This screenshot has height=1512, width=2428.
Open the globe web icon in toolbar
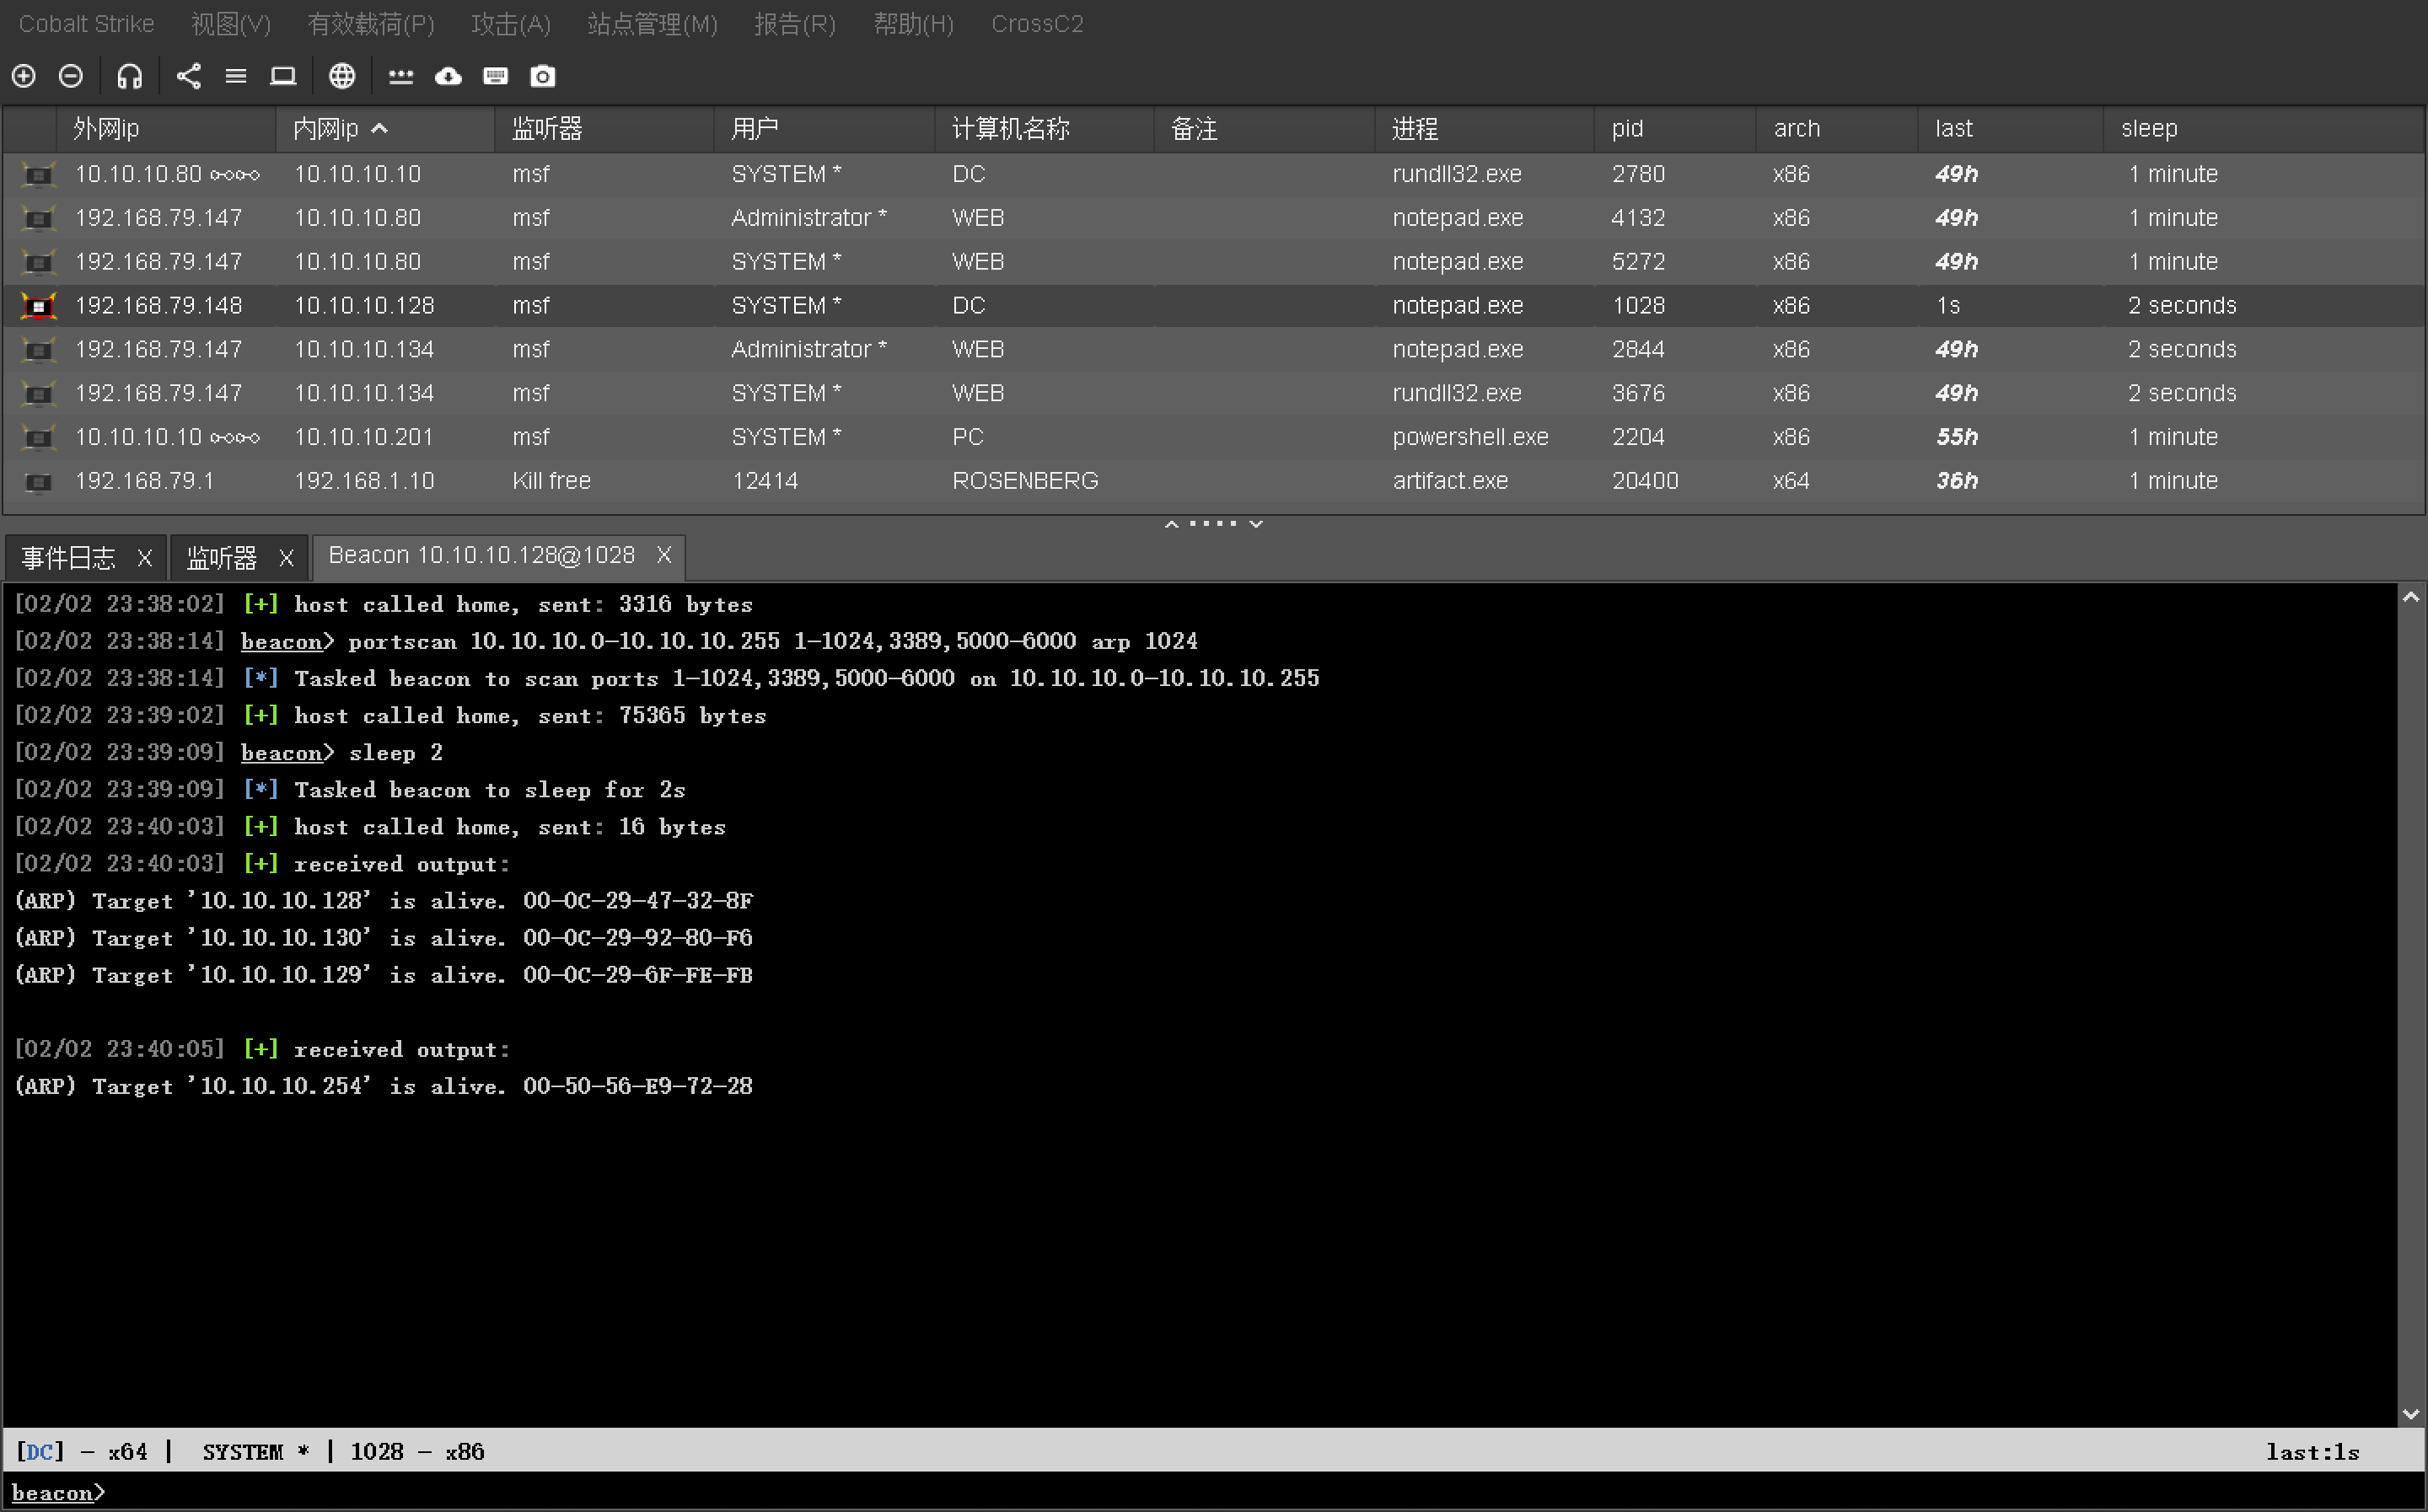[342, 76]
